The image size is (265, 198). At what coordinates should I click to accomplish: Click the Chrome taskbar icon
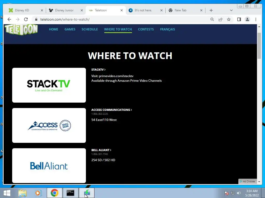[x=54, y=193]
